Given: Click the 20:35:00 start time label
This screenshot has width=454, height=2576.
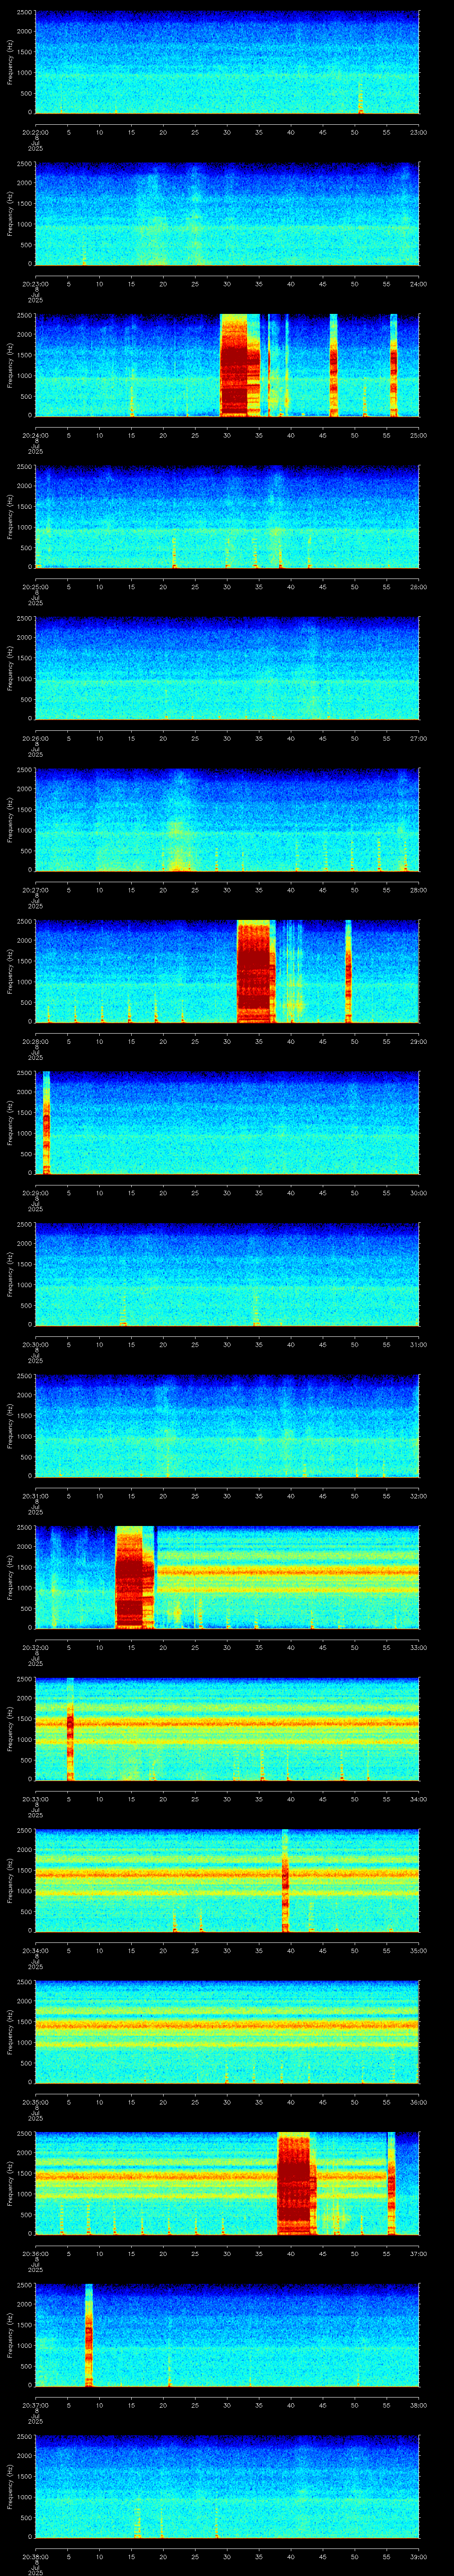Looking at the screenshot, I should pos(35,2102).
